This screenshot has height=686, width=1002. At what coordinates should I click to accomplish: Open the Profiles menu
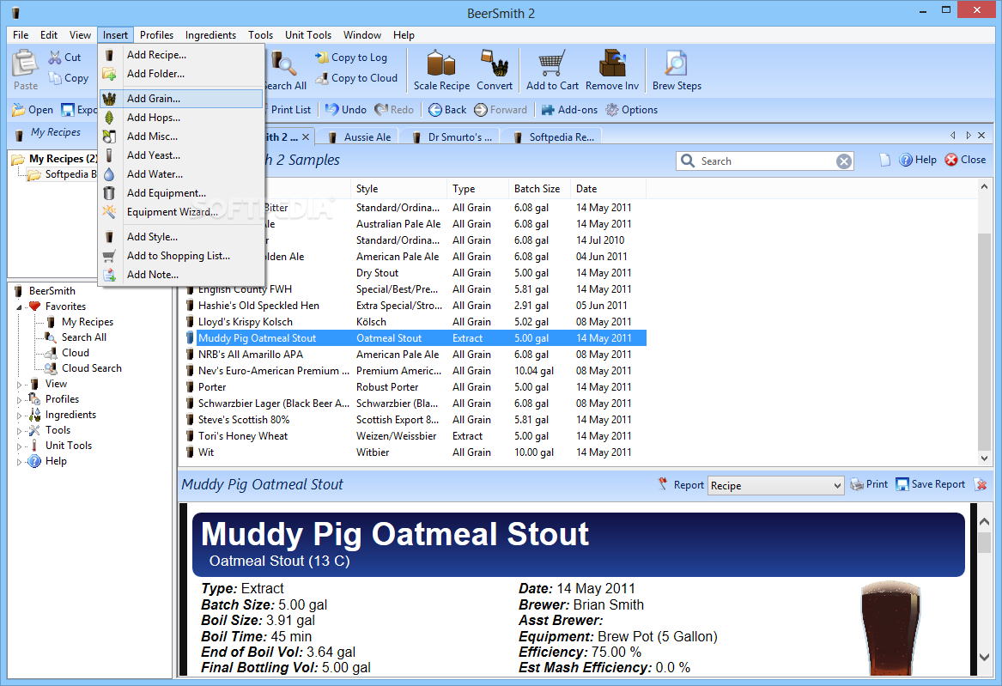(156, 35)
